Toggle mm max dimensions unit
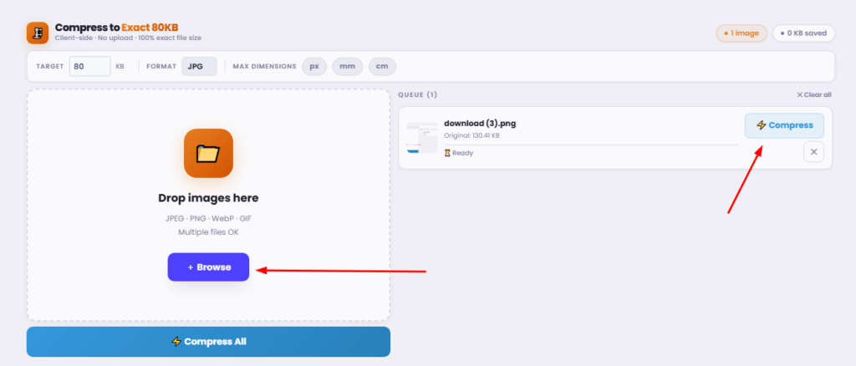 click(x=348, y=67)
